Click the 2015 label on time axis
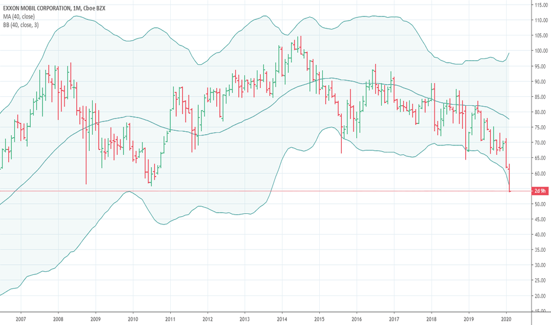Viewport: 551px width, 325px height. tap(319, 319)
